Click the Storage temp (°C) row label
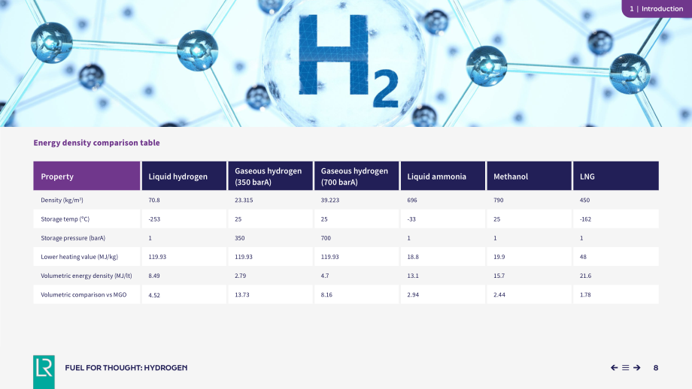Image resolution: width=692 pixels, height=389 pixels. pos(65,219)
